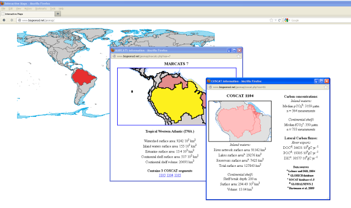Close the MARCATS information window

(240, 50)
